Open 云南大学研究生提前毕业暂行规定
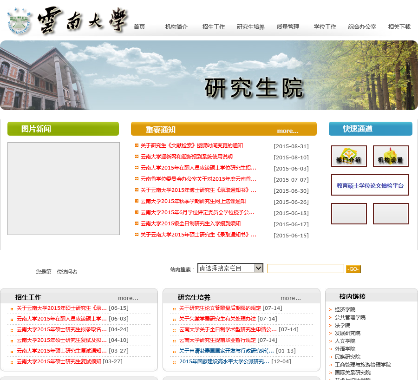Viewport: 418px width, 380px height. (217, 340)
